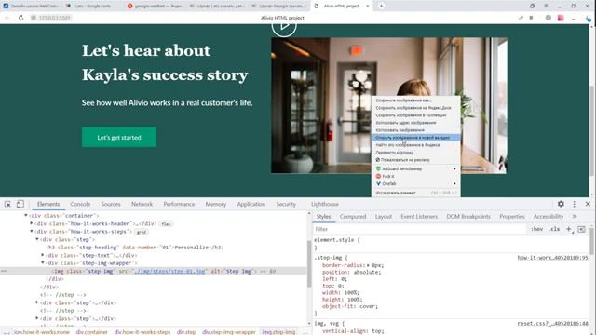Toggle the computed styles sidebar icon

coord(581,229)
